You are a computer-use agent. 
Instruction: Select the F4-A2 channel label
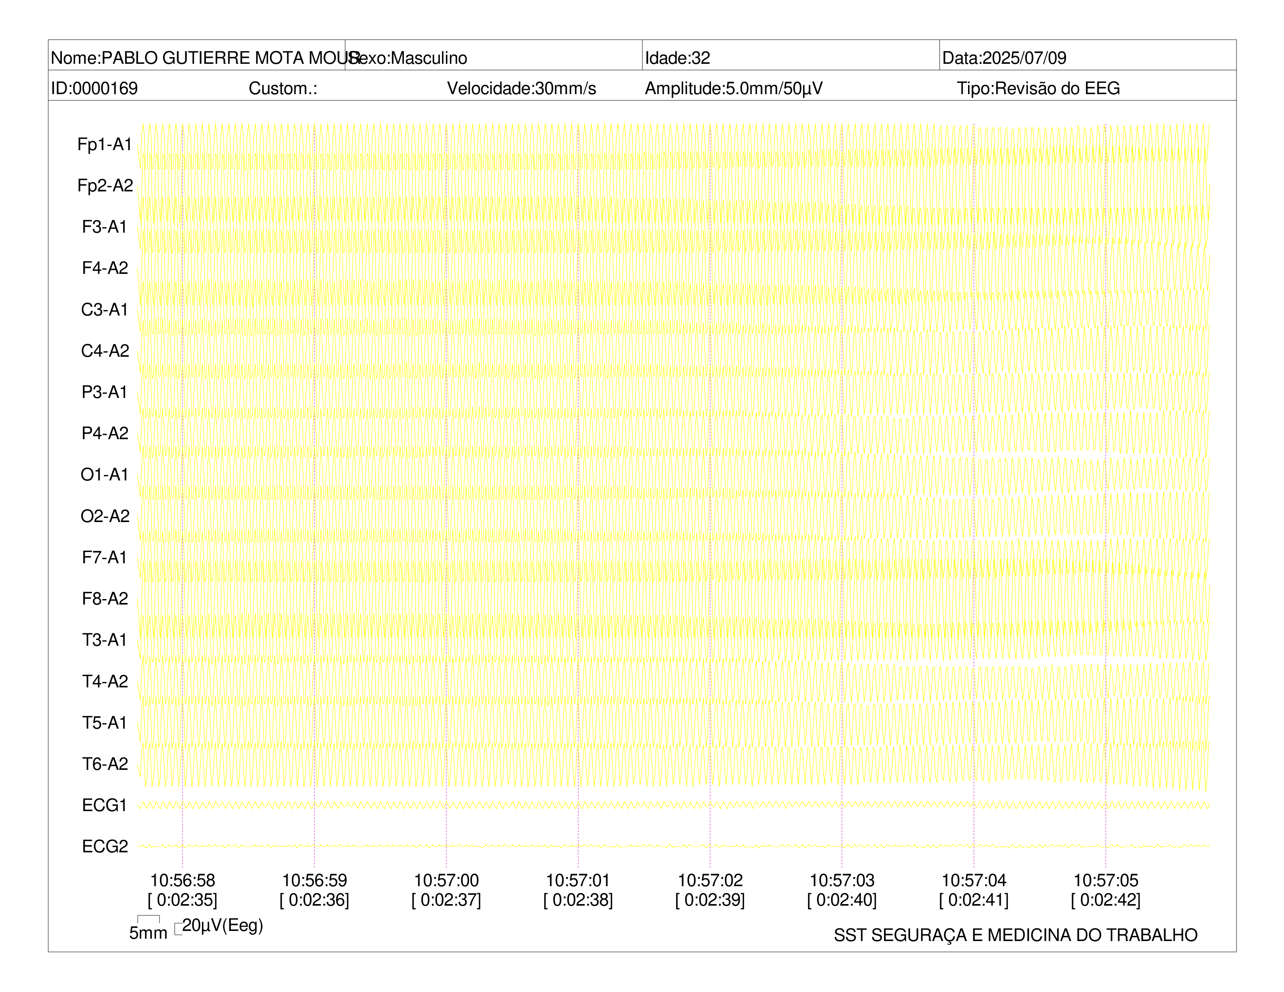coord(105,268)
